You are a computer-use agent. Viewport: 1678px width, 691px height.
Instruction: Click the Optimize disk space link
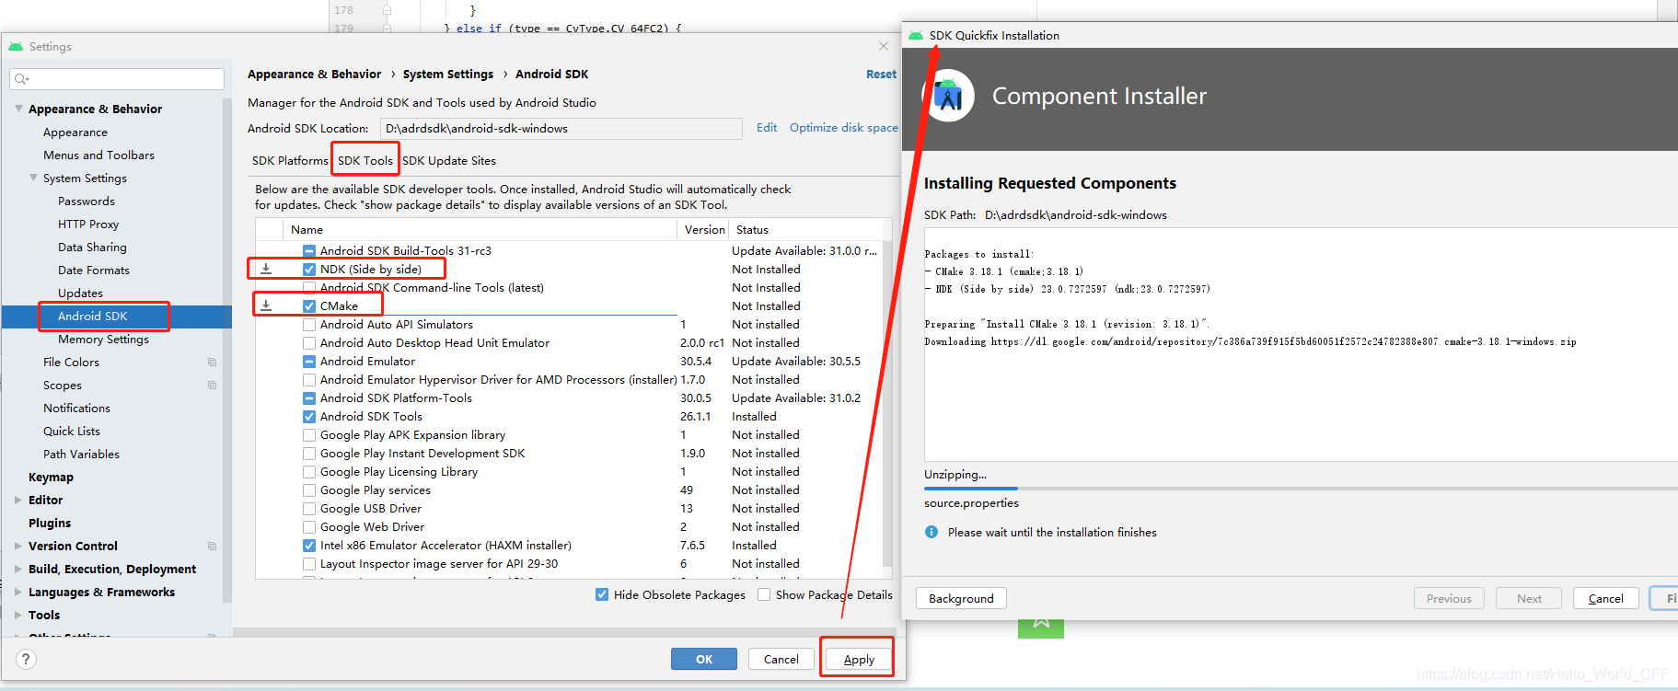coord(843,128)
